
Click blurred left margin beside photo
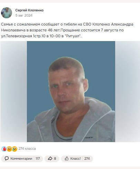pyautogui.click(x=14, y=91)
